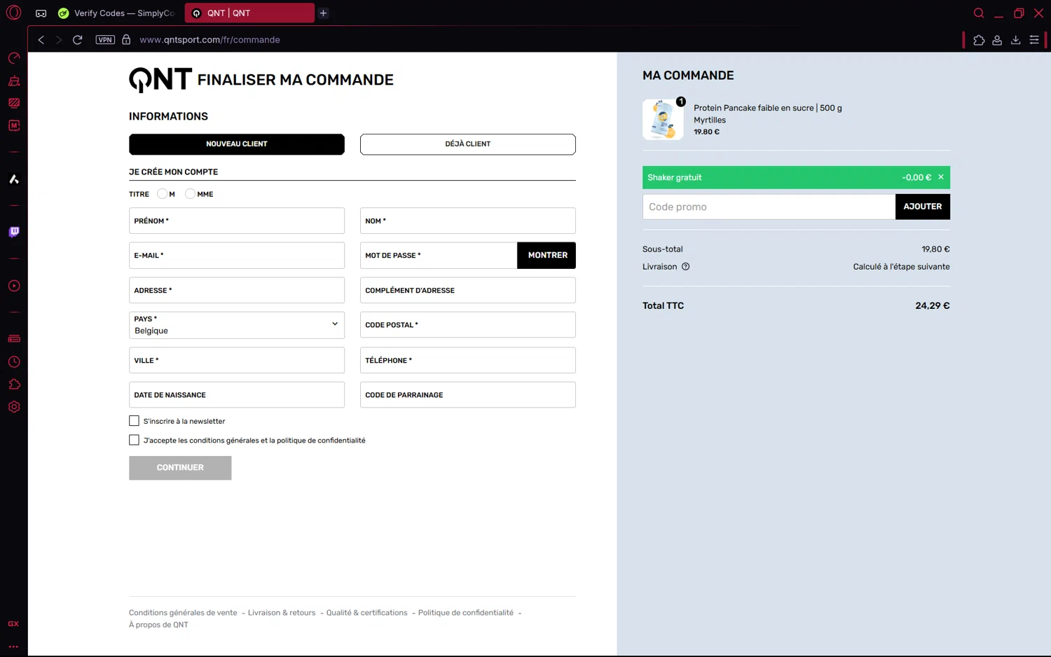Open GX Cleaner broom icon in sidebar
The height and width of the screenshot is (657, 1051).
[x=14, y=81]
